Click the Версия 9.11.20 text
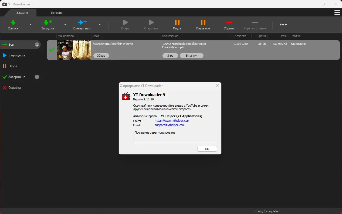The image size is (342, 214). 143,99
